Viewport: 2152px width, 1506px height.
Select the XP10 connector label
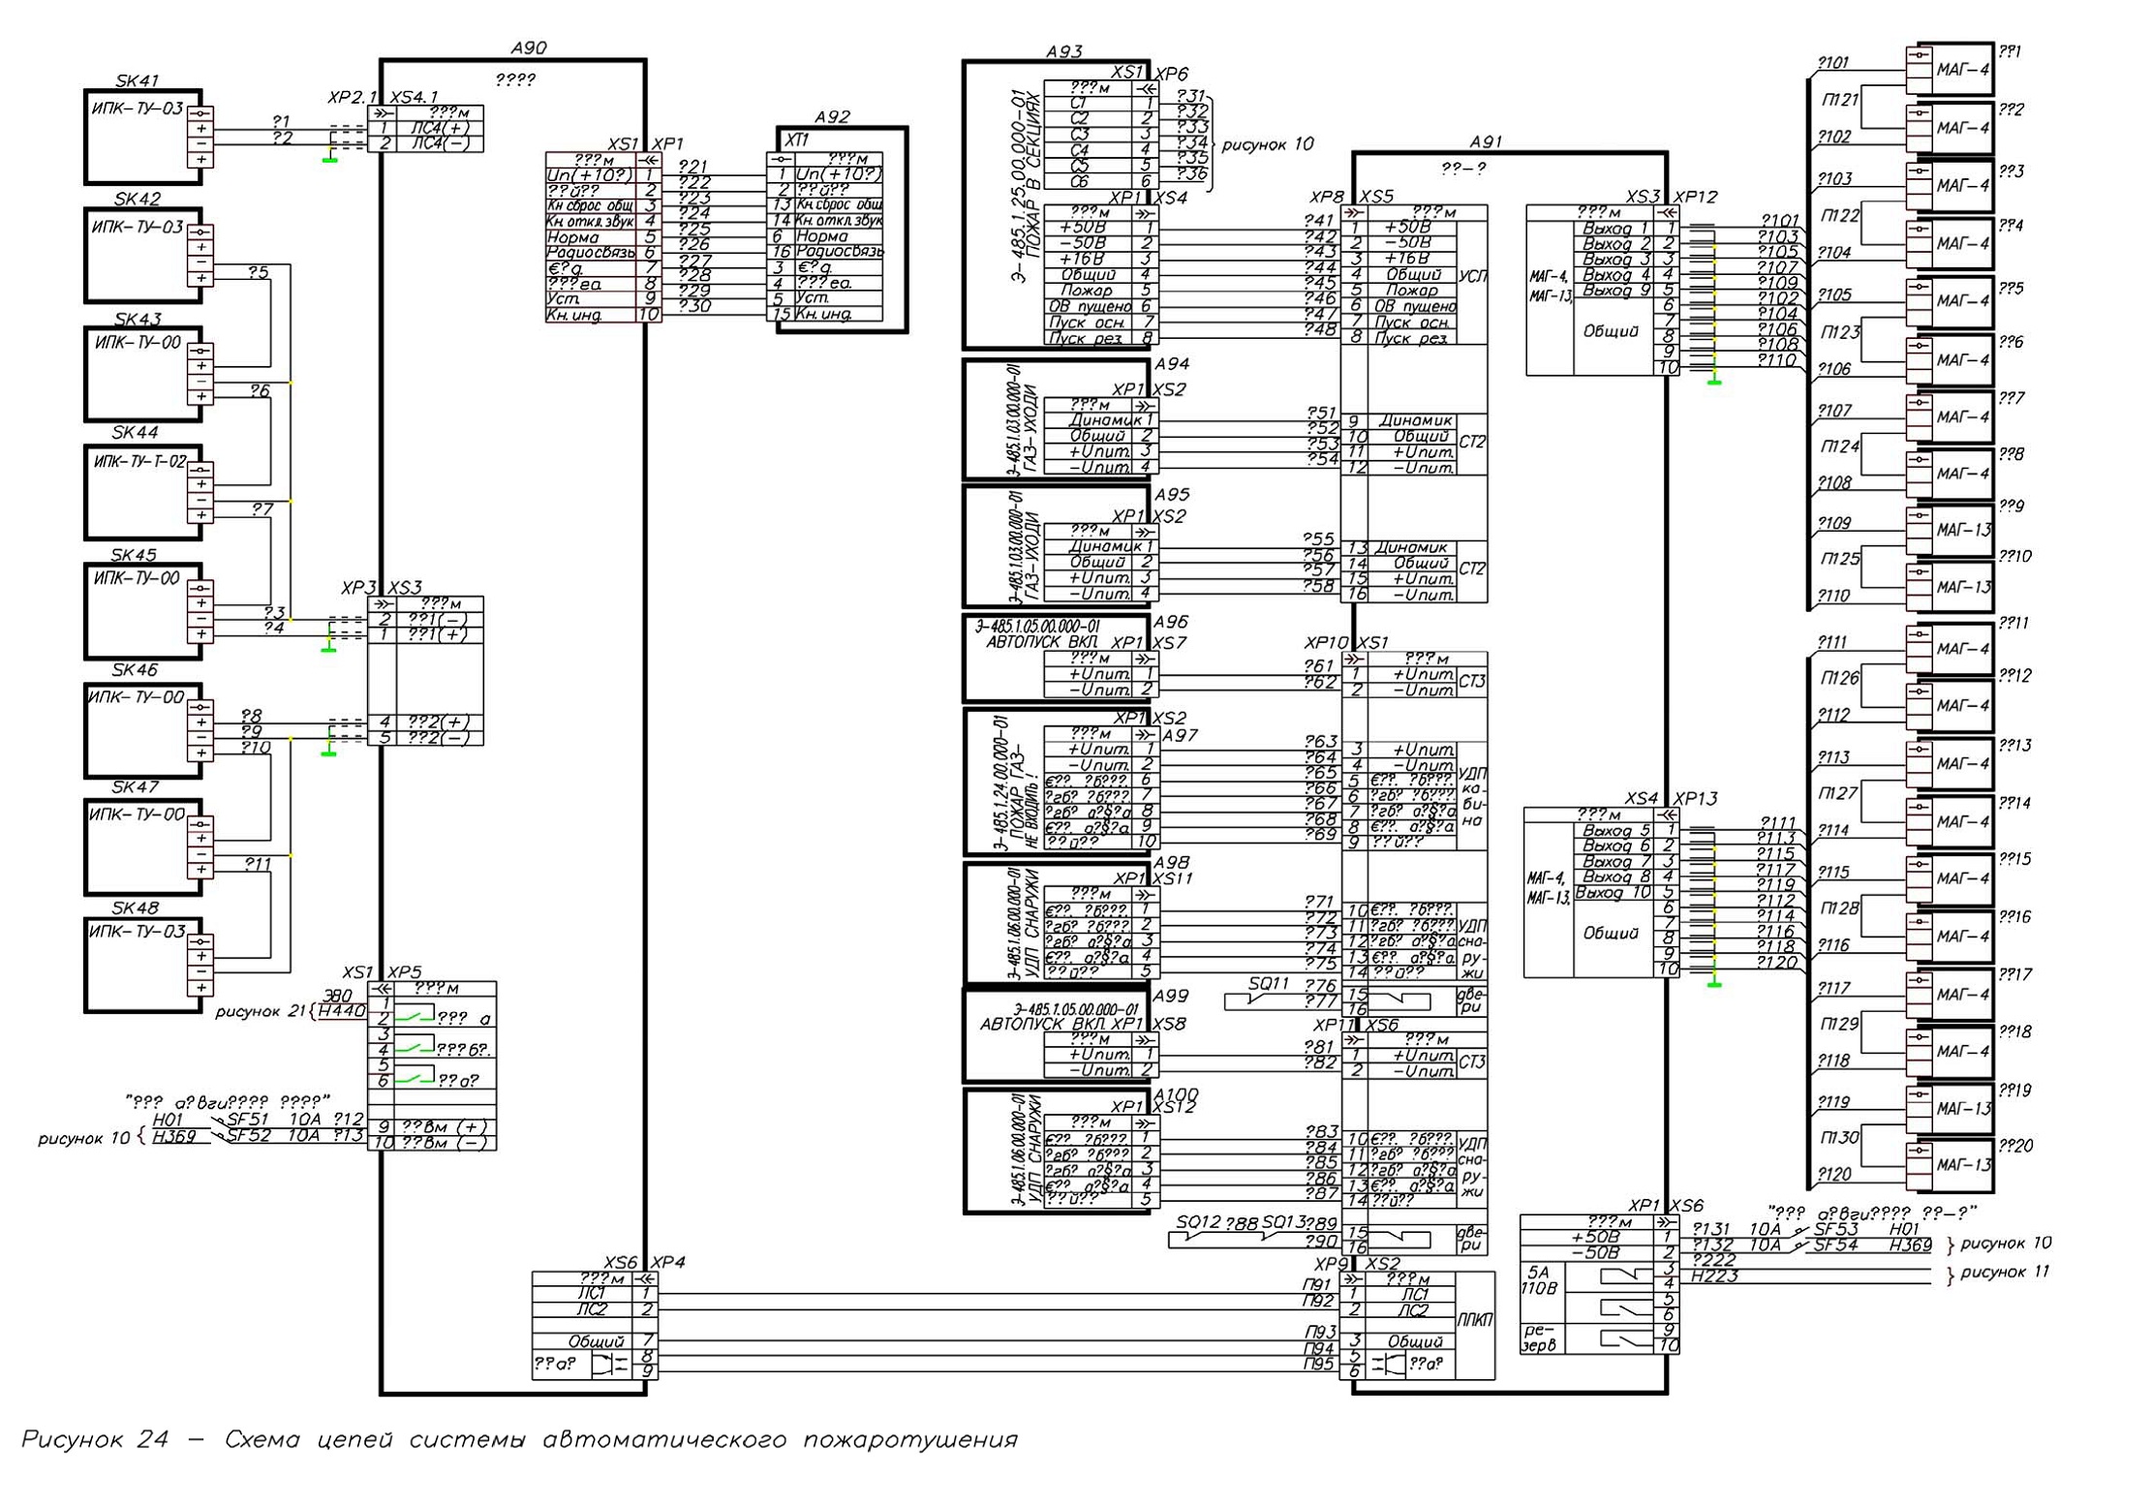[x=1327, y=643]
